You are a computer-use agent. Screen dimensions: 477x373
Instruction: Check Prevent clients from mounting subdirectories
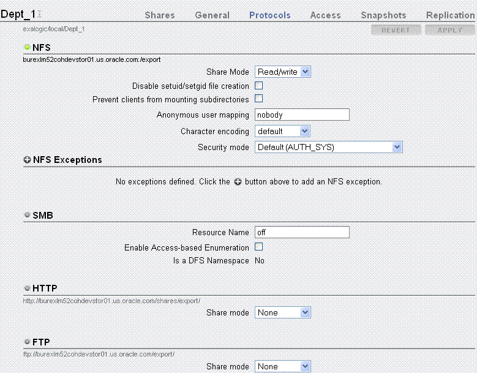(258, 99)
